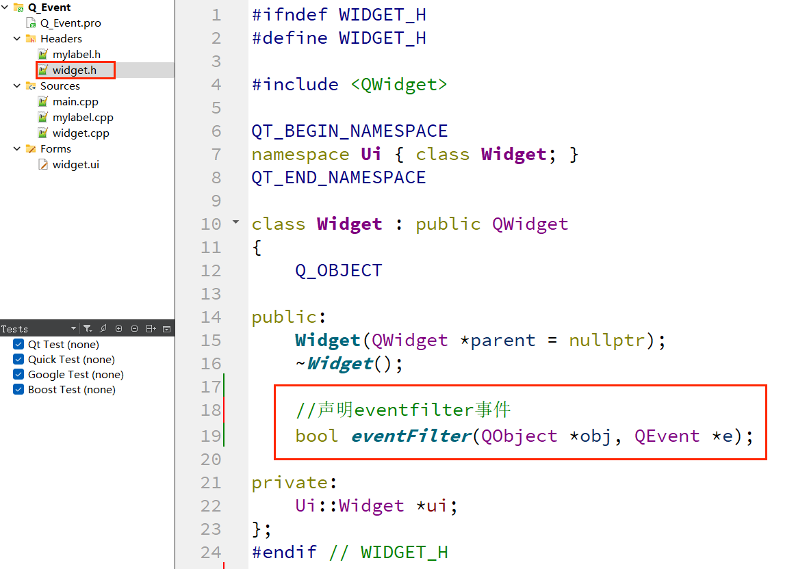Fold the Widget class at line 10
The height and width of the screenshot is (569, 796).
coord(235,222)
